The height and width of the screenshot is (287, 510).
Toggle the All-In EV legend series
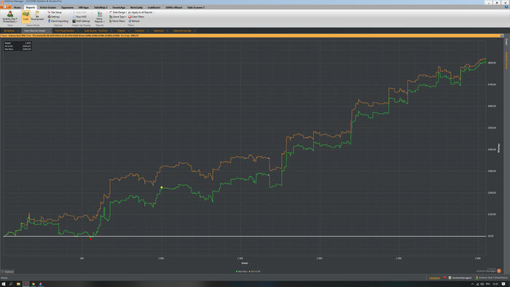[255, 272]
